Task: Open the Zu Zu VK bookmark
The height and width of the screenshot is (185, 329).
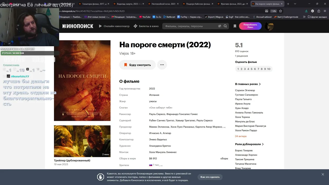Action: point(157,17)
